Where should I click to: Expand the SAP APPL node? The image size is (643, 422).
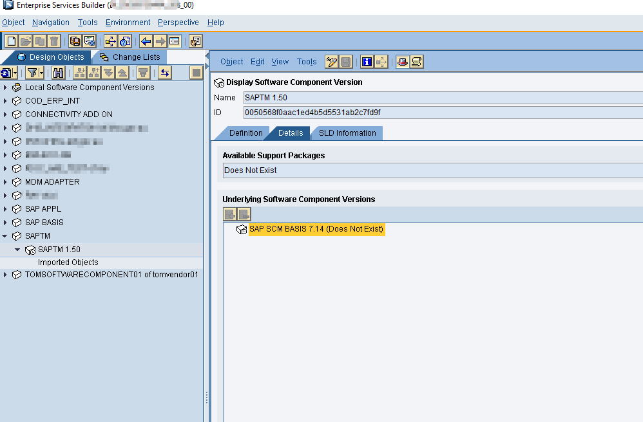[x=5, y=209]
